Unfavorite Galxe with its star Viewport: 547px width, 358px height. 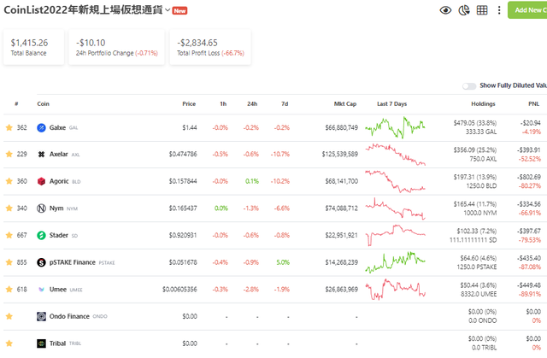(9, 127)
